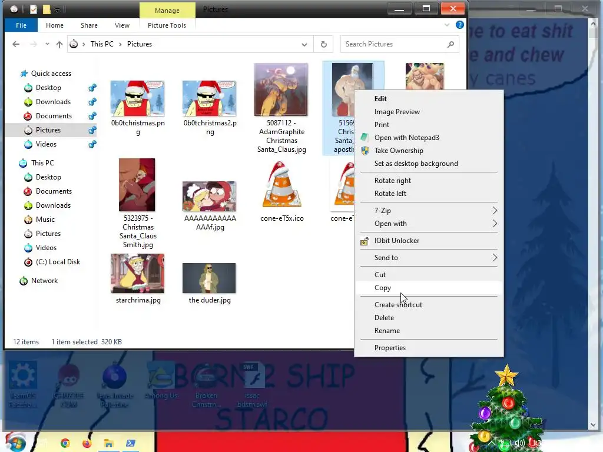Viewport: 603px width, 452px height.
Task: Switch to the Share ribbon tab
Action: coord(89,25)
